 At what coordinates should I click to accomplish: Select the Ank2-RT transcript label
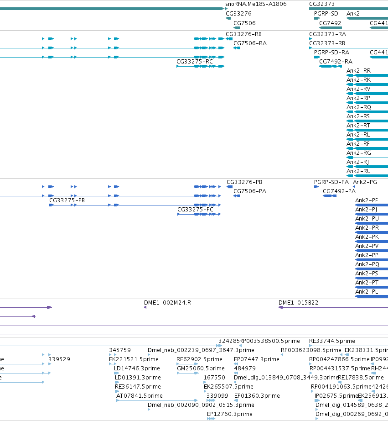[358, 126]
